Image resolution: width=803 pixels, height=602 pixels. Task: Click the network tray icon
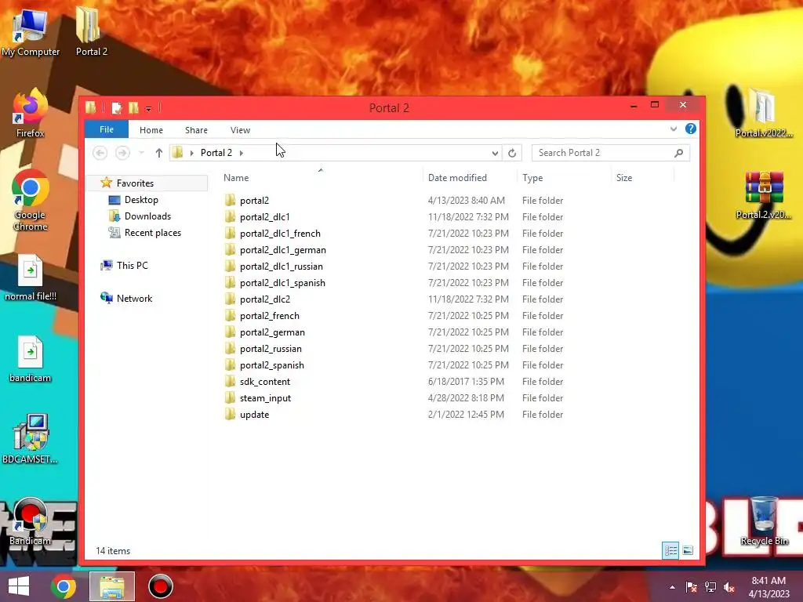click(710, 587)
